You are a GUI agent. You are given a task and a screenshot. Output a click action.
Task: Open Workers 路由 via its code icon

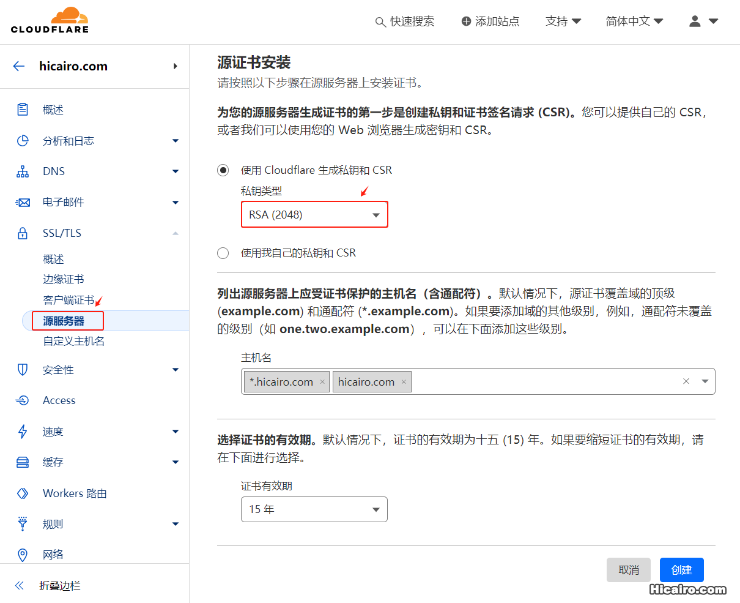point(23,493)
